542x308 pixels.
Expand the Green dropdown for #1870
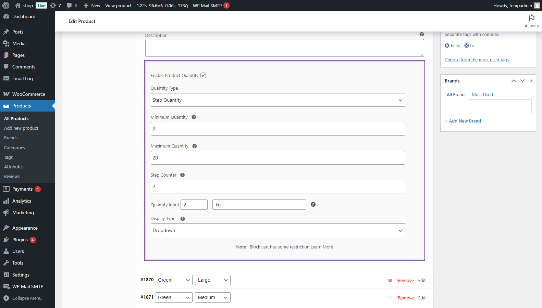[x=174, y=280]
